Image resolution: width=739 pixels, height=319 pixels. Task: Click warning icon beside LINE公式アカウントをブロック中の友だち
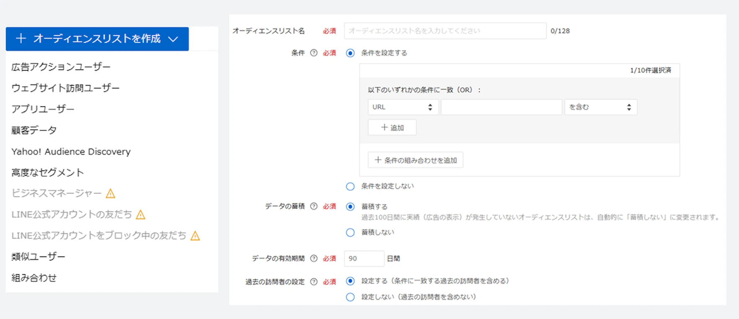pyautogui.click(x=195, y=236)
